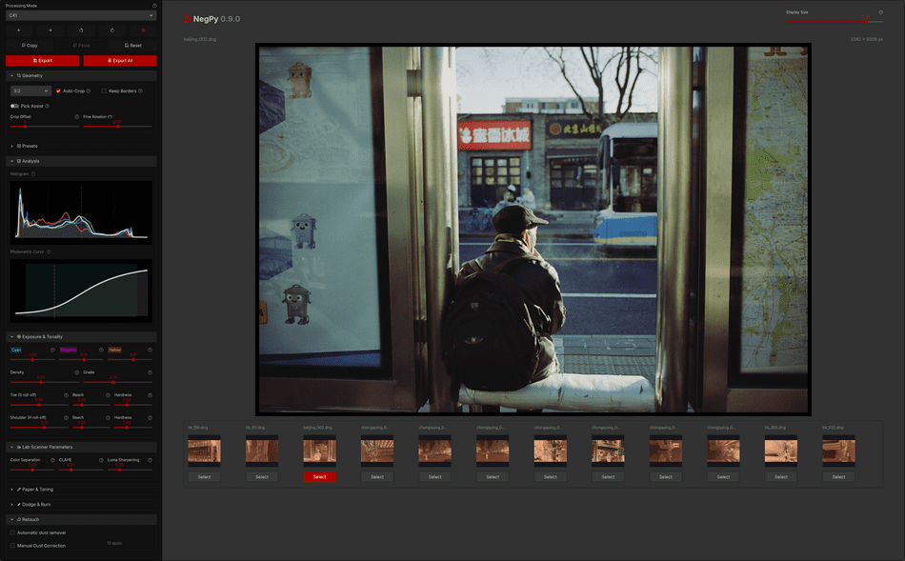This screenshot has width=905, height=561.
Task: Open the 3:2 aspect ratio dropdown
Action: pyautogui.click(x=30, y=91)
